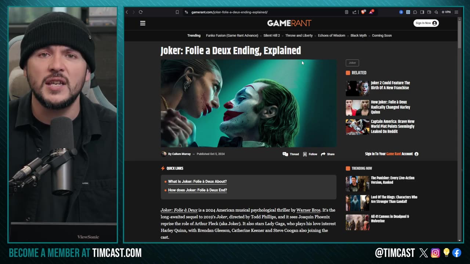The image size is (470, 264).
Task: Open Brave Shields lion icon
Action: (x=363, y=12)
